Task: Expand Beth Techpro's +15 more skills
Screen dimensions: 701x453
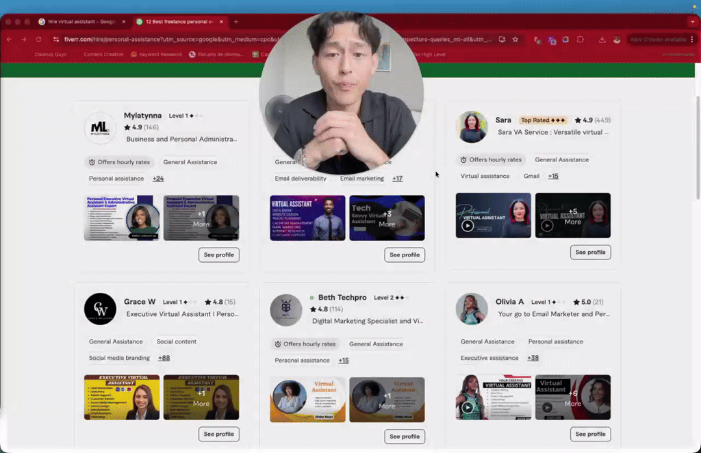Action: coord(344,360)
